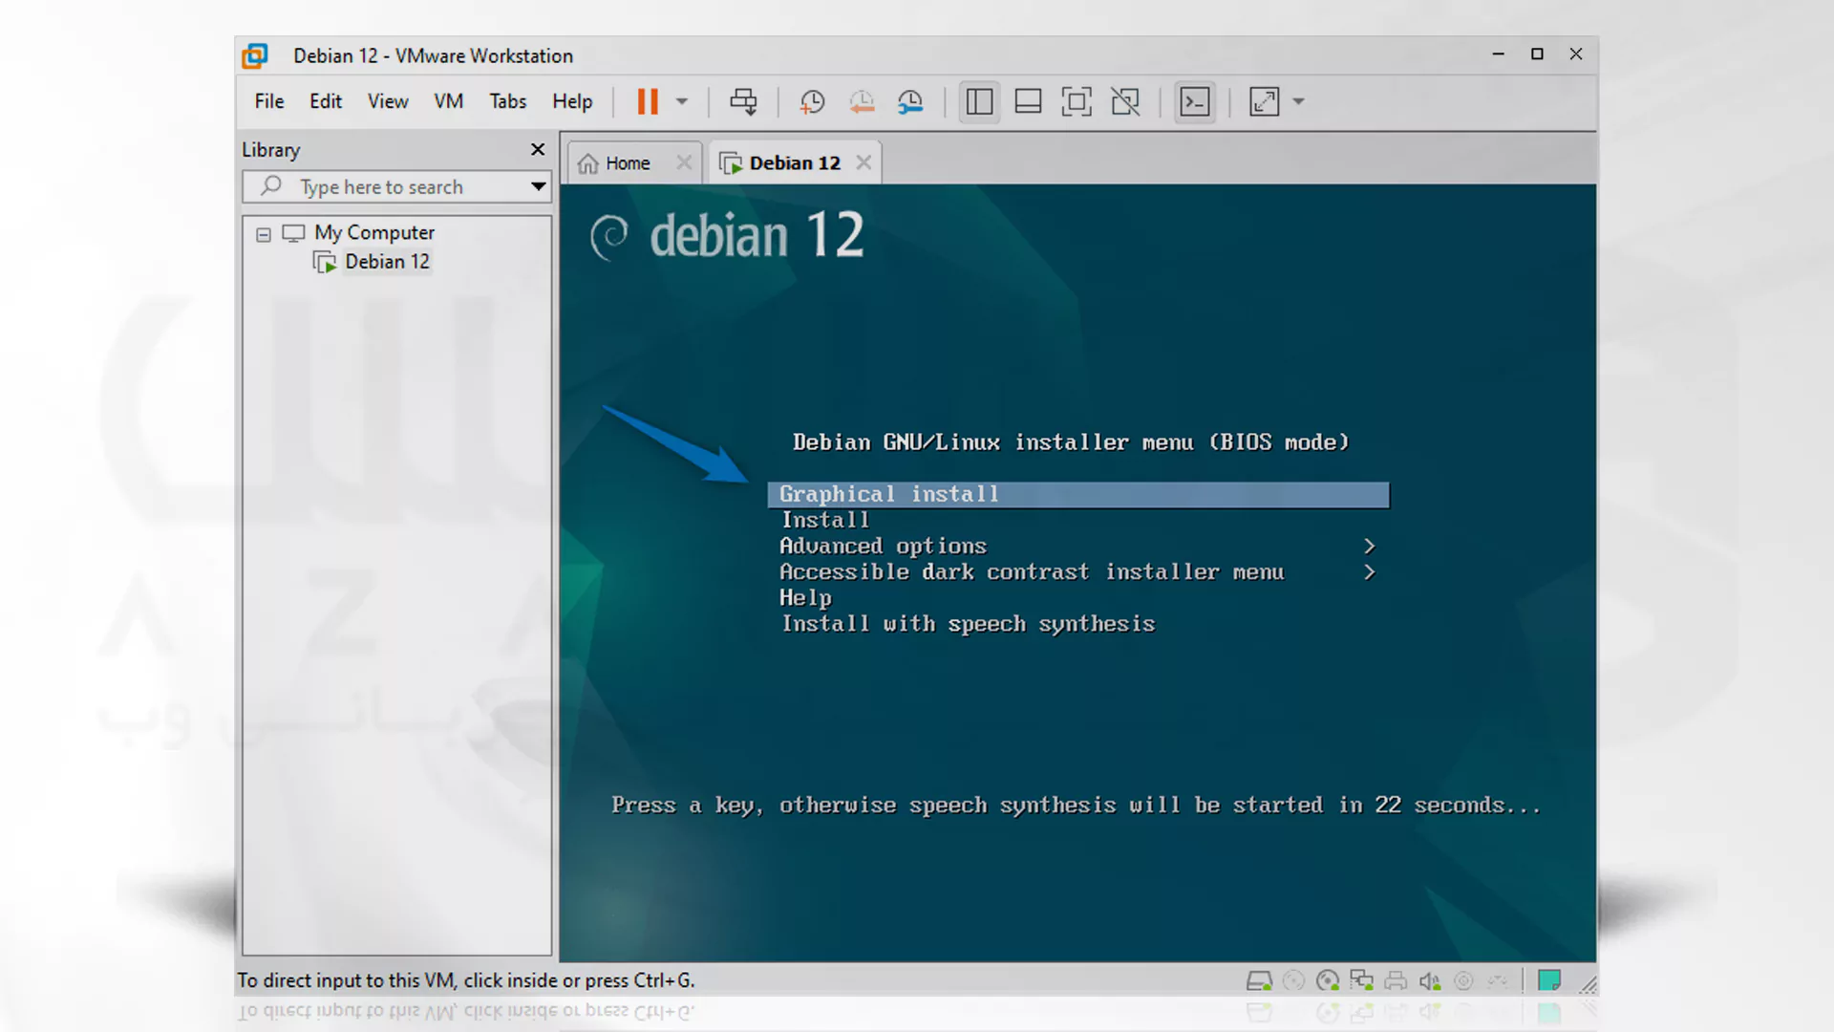Select My Computer in the library
Viewport: 1834px width, 1032px height.
tap(374, 233)
